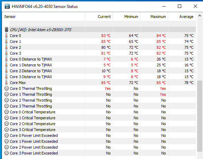This screenshot has width=203, height=159.
Task: Select the Core 2 Power Limit Exceeded label
Action: coord(34,147)
